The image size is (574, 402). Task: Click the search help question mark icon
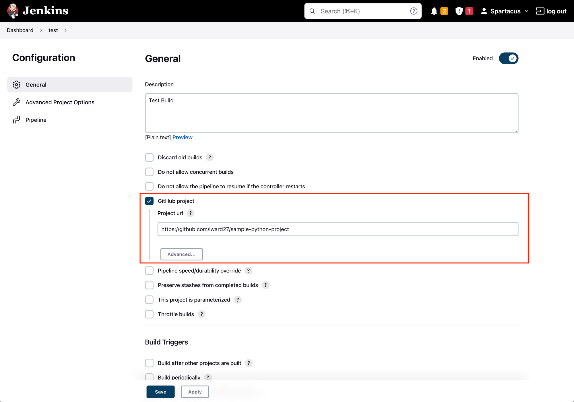coord(414,11)
